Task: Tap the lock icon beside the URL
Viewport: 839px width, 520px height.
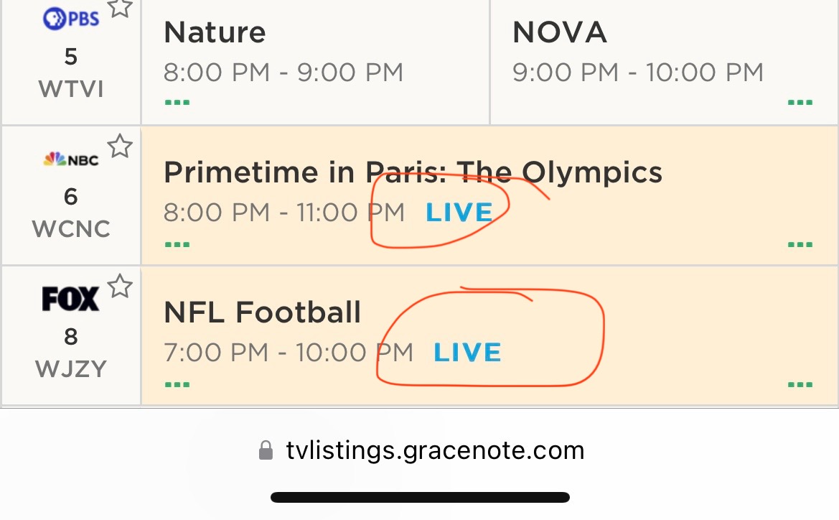Action: coord(266,451)
